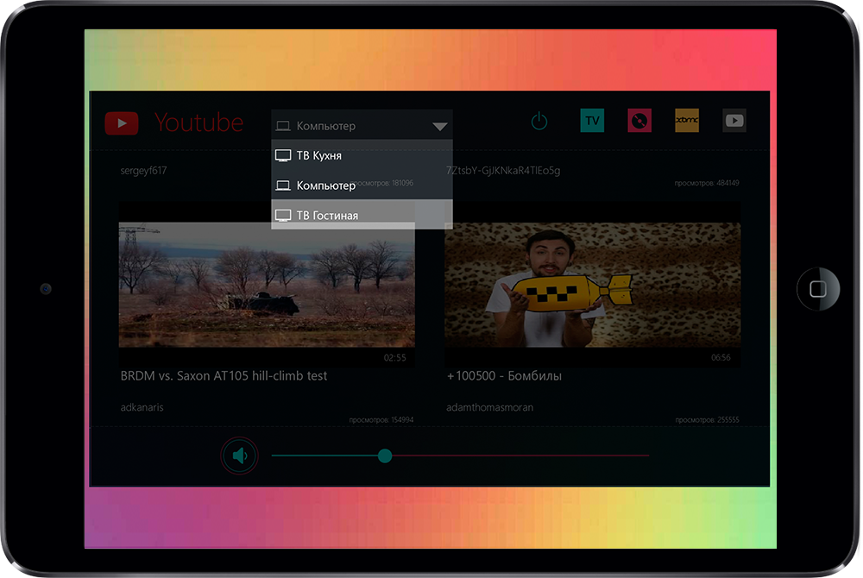Click the red YouTube logo icon

tap(122, 123)
